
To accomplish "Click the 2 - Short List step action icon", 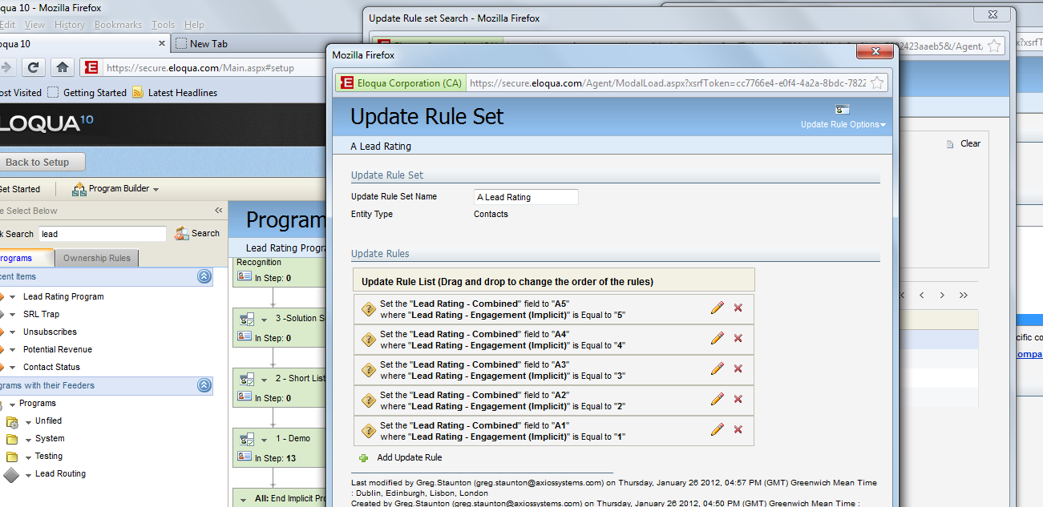I will (247, 378).
